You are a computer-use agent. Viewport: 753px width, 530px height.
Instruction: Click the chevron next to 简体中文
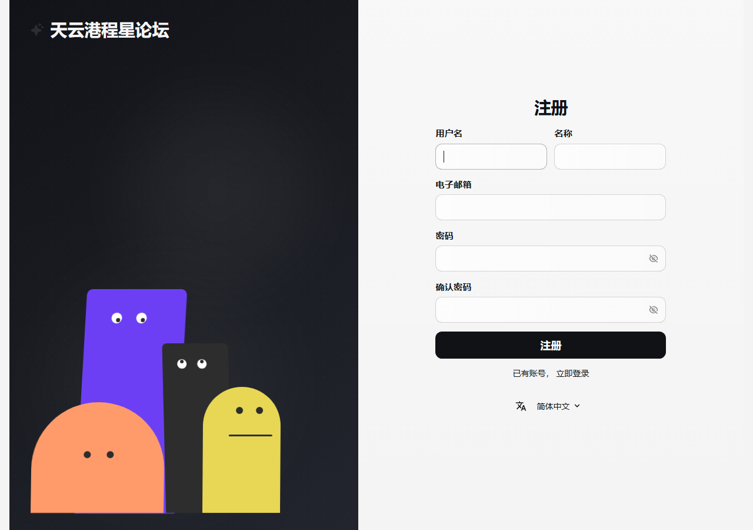coord(577,406)
